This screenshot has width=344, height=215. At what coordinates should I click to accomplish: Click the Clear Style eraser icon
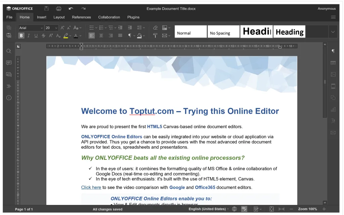(x=155, y=28)
